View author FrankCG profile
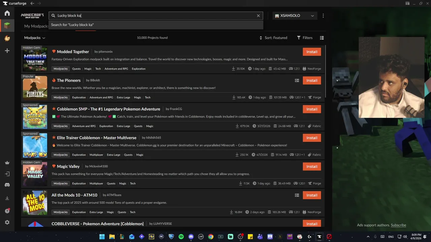This screenshot has height=242, width=431. 176,109
